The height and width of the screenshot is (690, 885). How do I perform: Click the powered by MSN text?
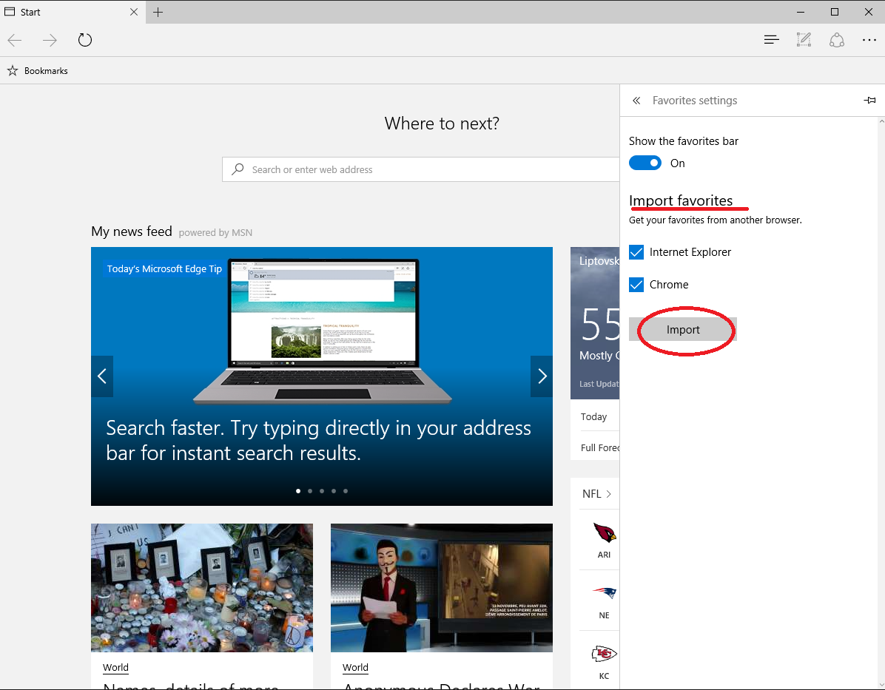click(215, 232)
